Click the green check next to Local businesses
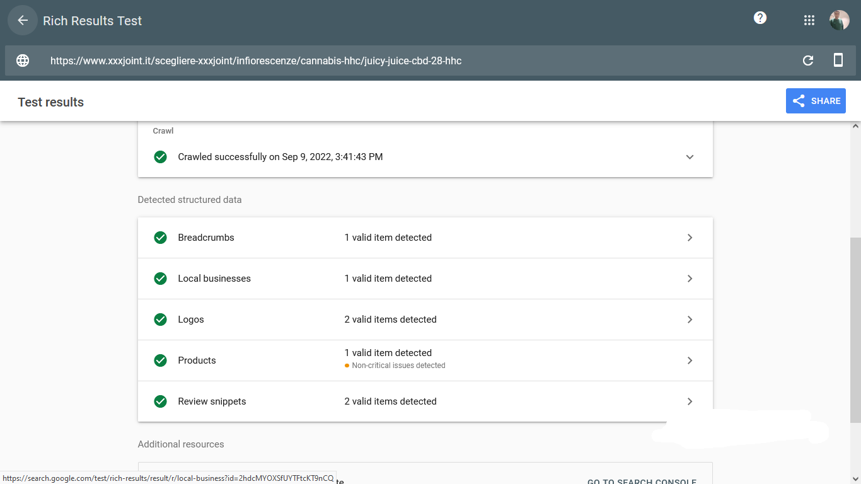861x484 pixels. click(161, 279)
